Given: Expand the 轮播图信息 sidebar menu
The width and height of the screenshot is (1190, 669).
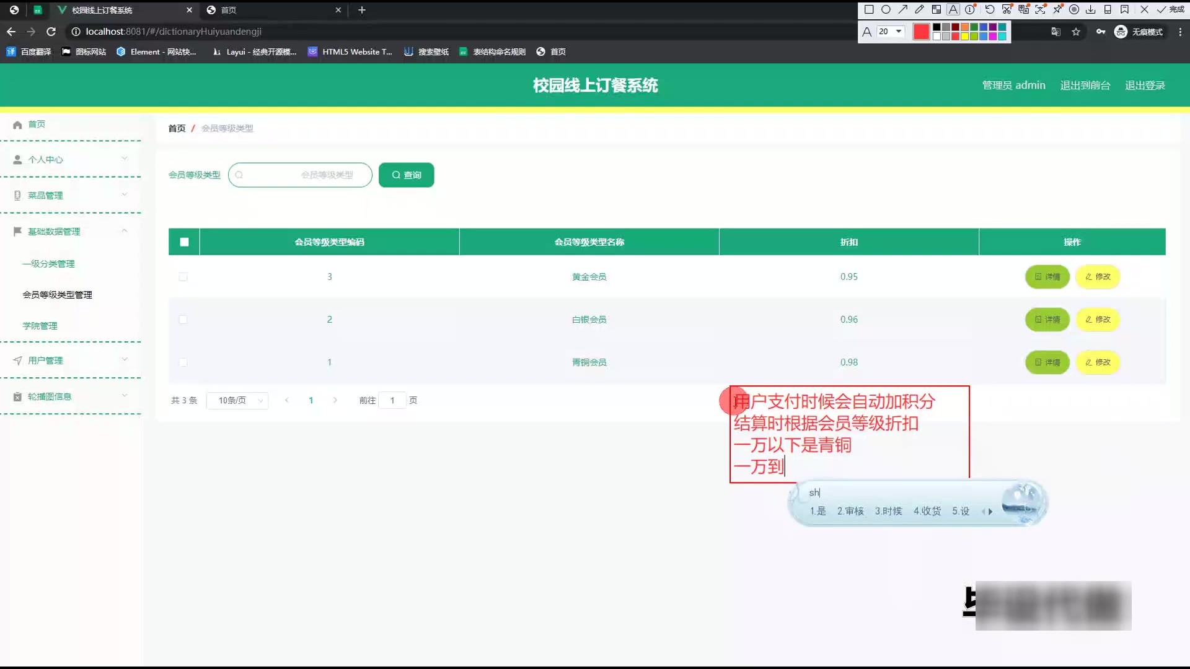Looking at the screenshot, I should [x=71, y=396].
